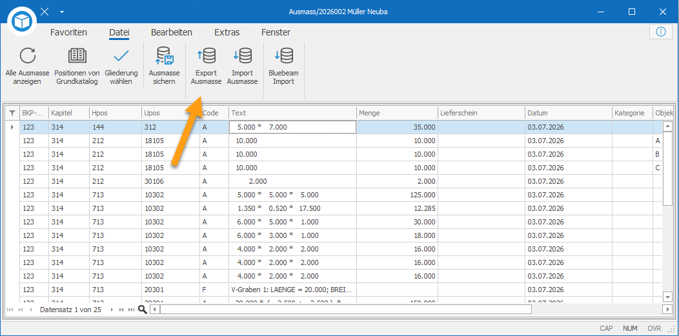Click the Export Ausmasse icon
Viewport: 679px width, 336px height.
pyautogui.click(x=206, y=56)
